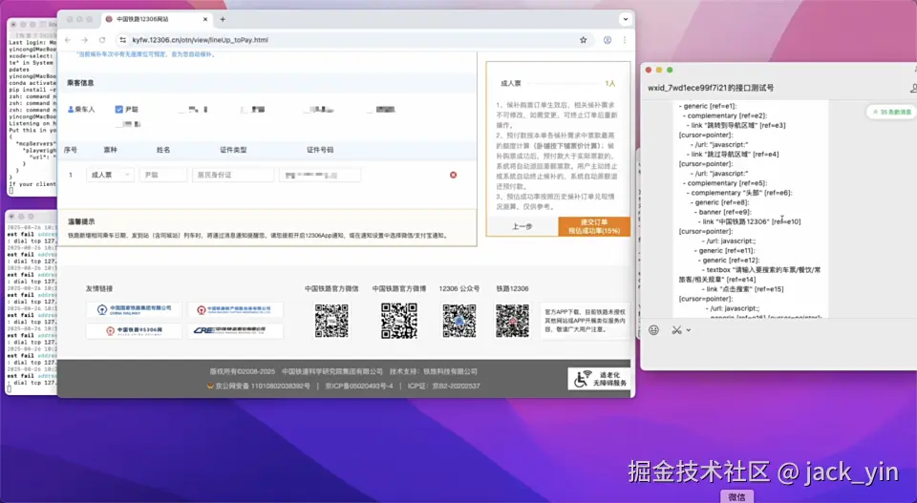Jump to 35条新消息 in WeChat
The height and width of the screenshot is (503, 917).
pos(891,112)
